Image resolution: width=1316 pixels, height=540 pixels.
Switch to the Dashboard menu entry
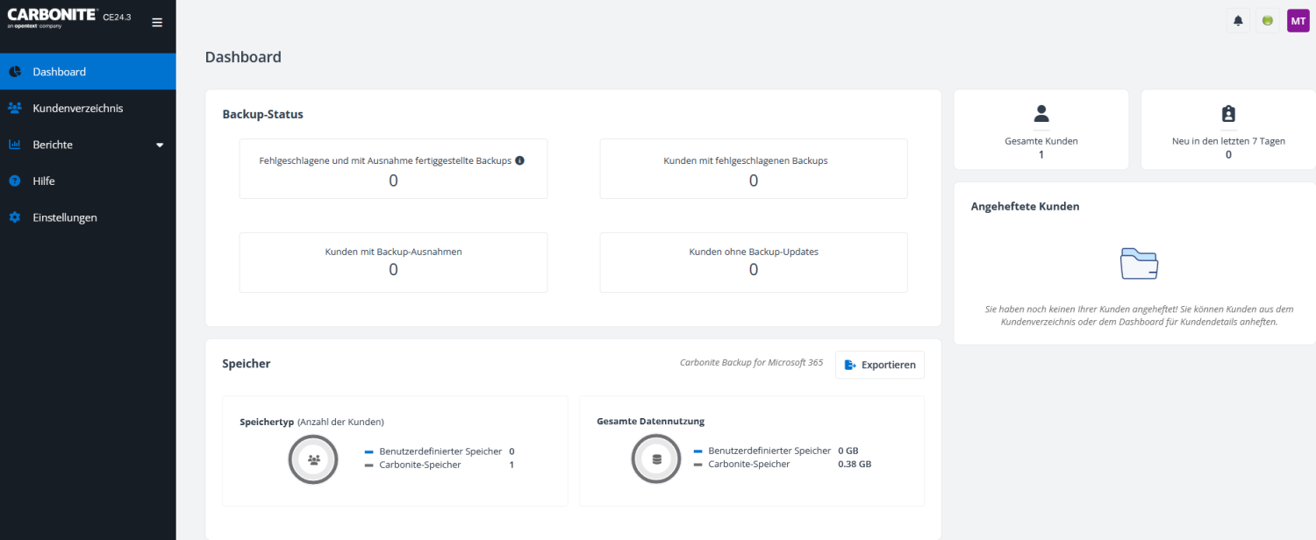click(x=59, y=71)
